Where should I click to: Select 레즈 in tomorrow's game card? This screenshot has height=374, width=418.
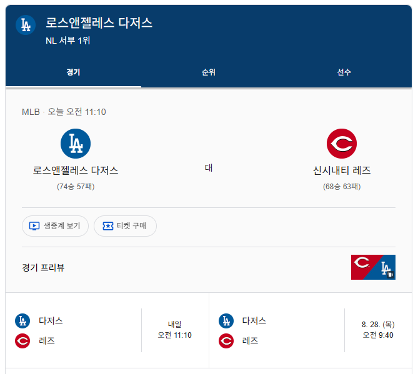(47, 341)
